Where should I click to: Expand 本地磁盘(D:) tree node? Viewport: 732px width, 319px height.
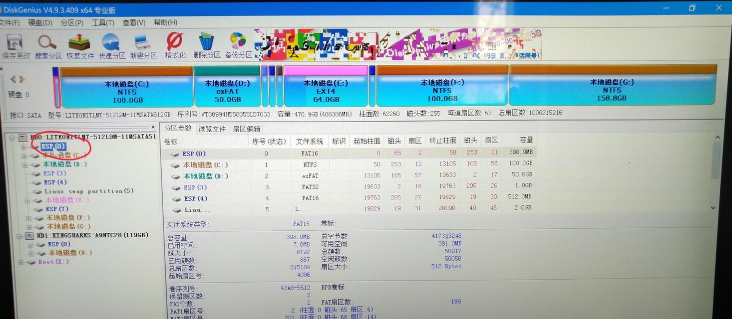[25, 164]
